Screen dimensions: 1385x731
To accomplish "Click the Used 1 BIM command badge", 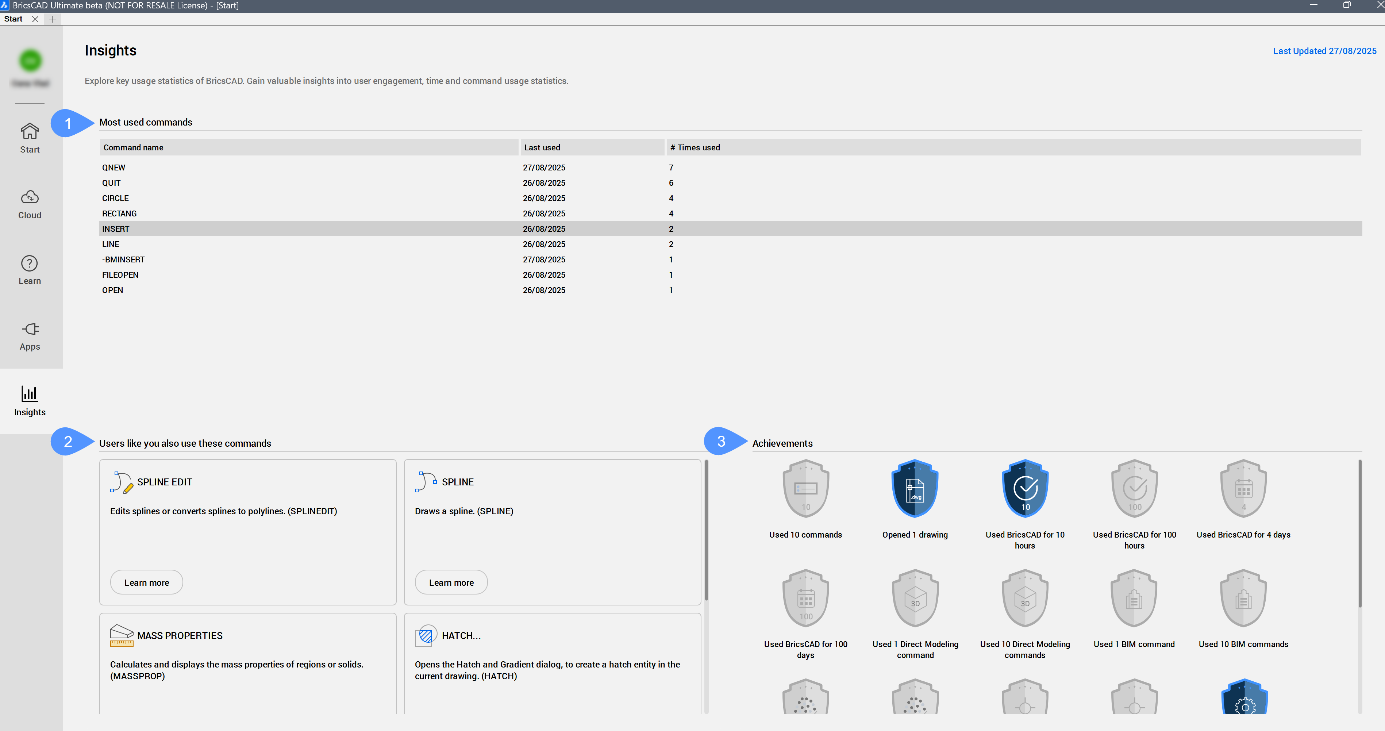I will click(1134, 598).
